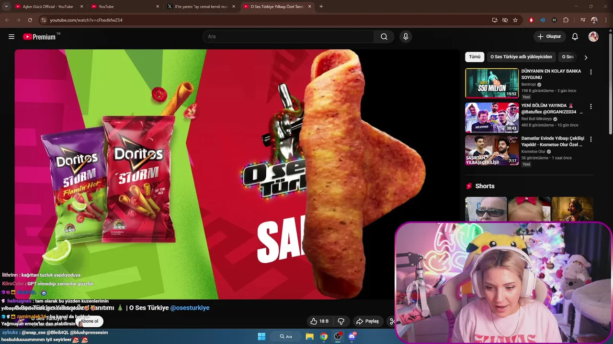Viewport: 613px width, 344px height.
Task: Open OBS Studio from taskbar
Action: pos(338,336)
